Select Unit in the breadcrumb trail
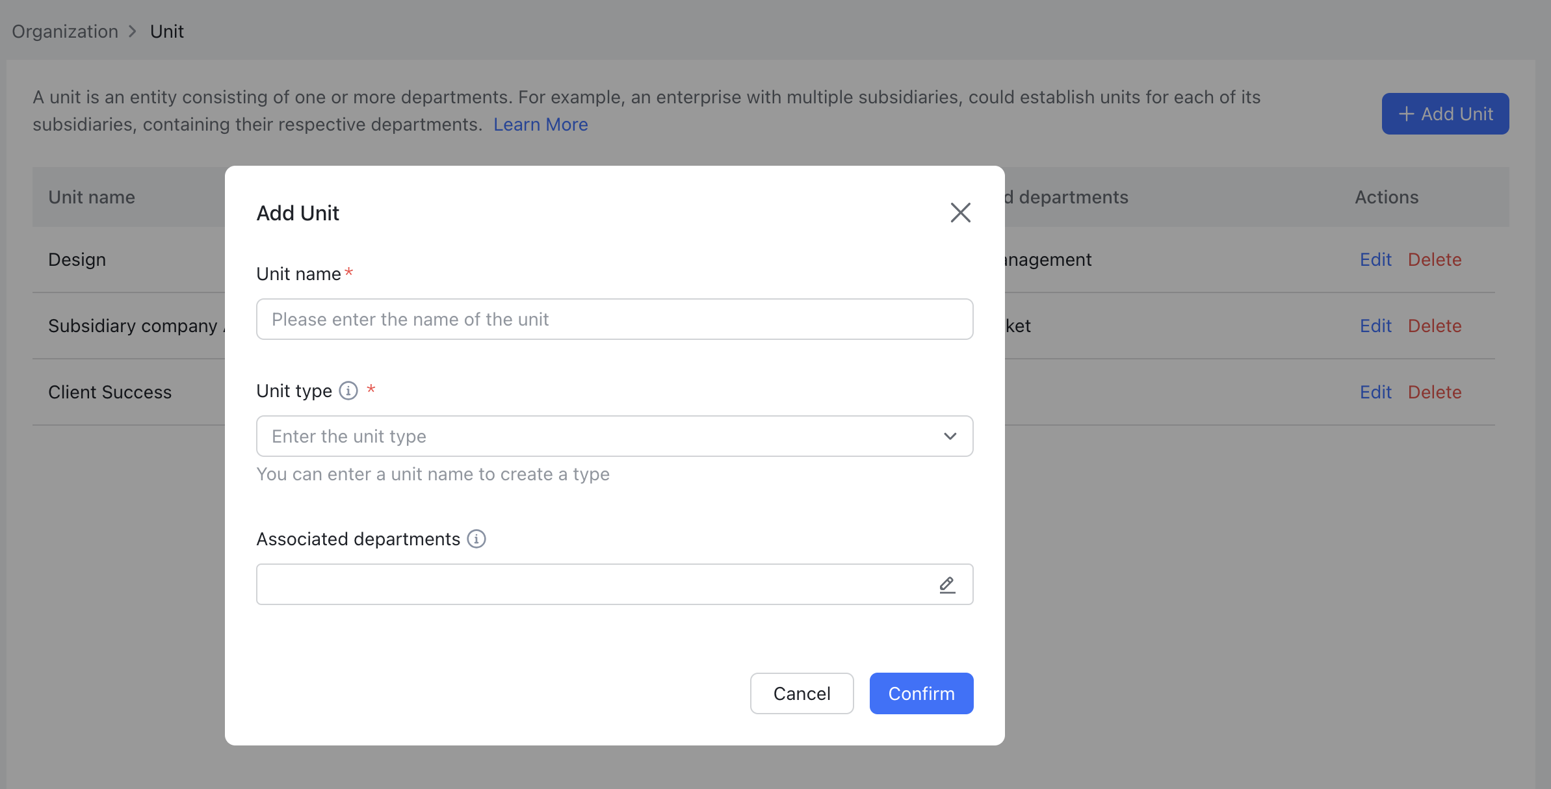Screen dimensions: 1551x789 [166, 31]
